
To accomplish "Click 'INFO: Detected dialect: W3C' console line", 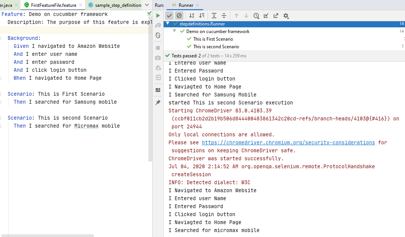I will tap(210, 182).
